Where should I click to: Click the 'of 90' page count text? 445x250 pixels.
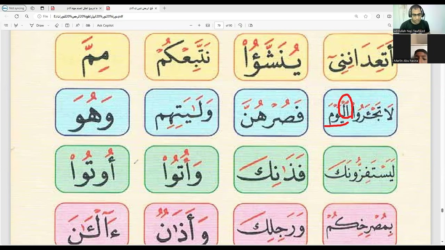click(229, 25)
